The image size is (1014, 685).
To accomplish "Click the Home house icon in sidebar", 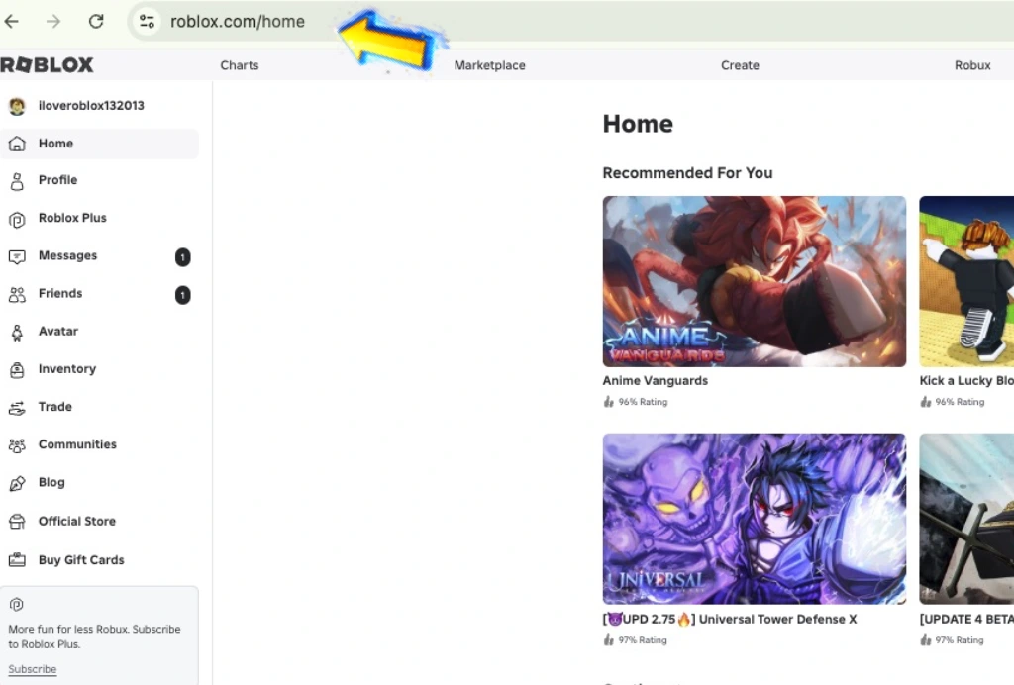I will [17, 144].
